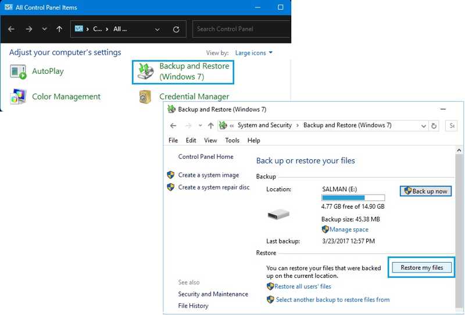Viewport: 465px width, 315px height.
Task: Click the Control Panel address bar icon
Action: (78, 29)
